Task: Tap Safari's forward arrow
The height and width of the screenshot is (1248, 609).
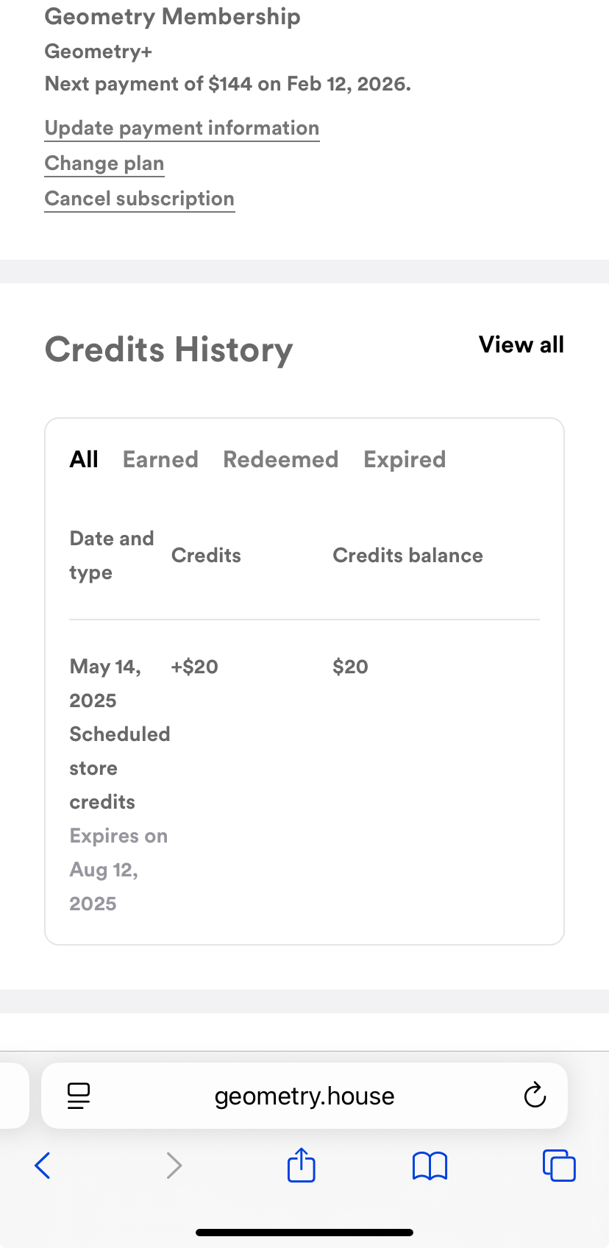Action: (x=174, y=1166)
